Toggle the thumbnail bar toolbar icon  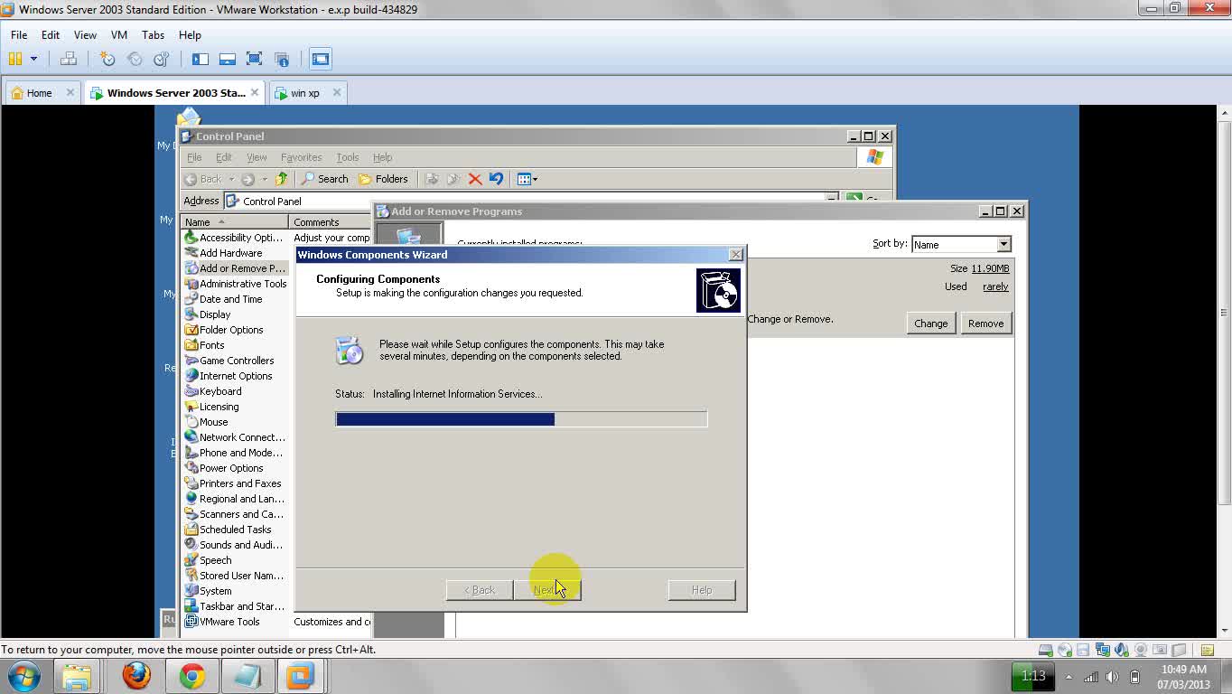[228, 59]
